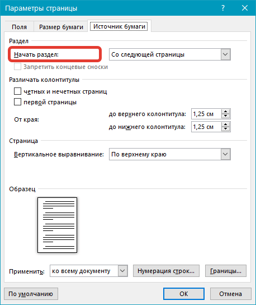Open the Нумерация строк settings
The height and width of the screenshot is (305, 256).
[x=166, y=271]
